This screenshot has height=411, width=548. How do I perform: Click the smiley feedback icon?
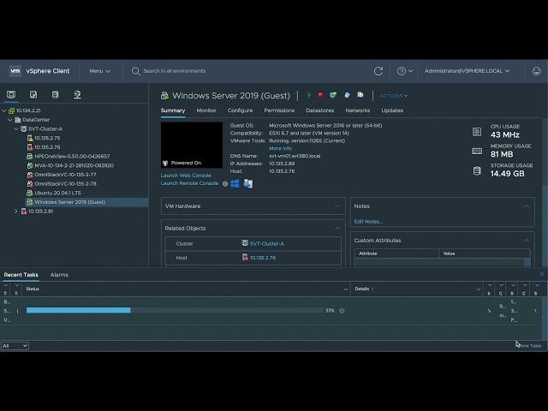537,71
